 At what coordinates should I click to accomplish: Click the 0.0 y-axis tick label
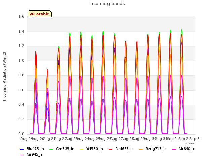click(21, 134)
